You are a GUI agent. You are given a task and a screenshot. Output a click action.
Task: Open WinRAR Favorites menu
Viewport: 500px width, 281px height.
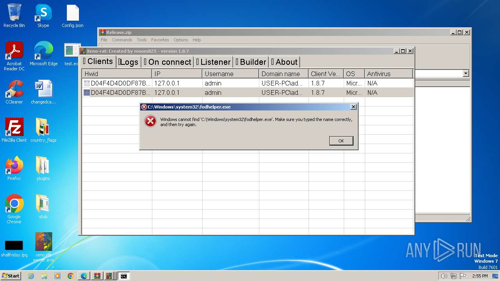pos(160,40)
